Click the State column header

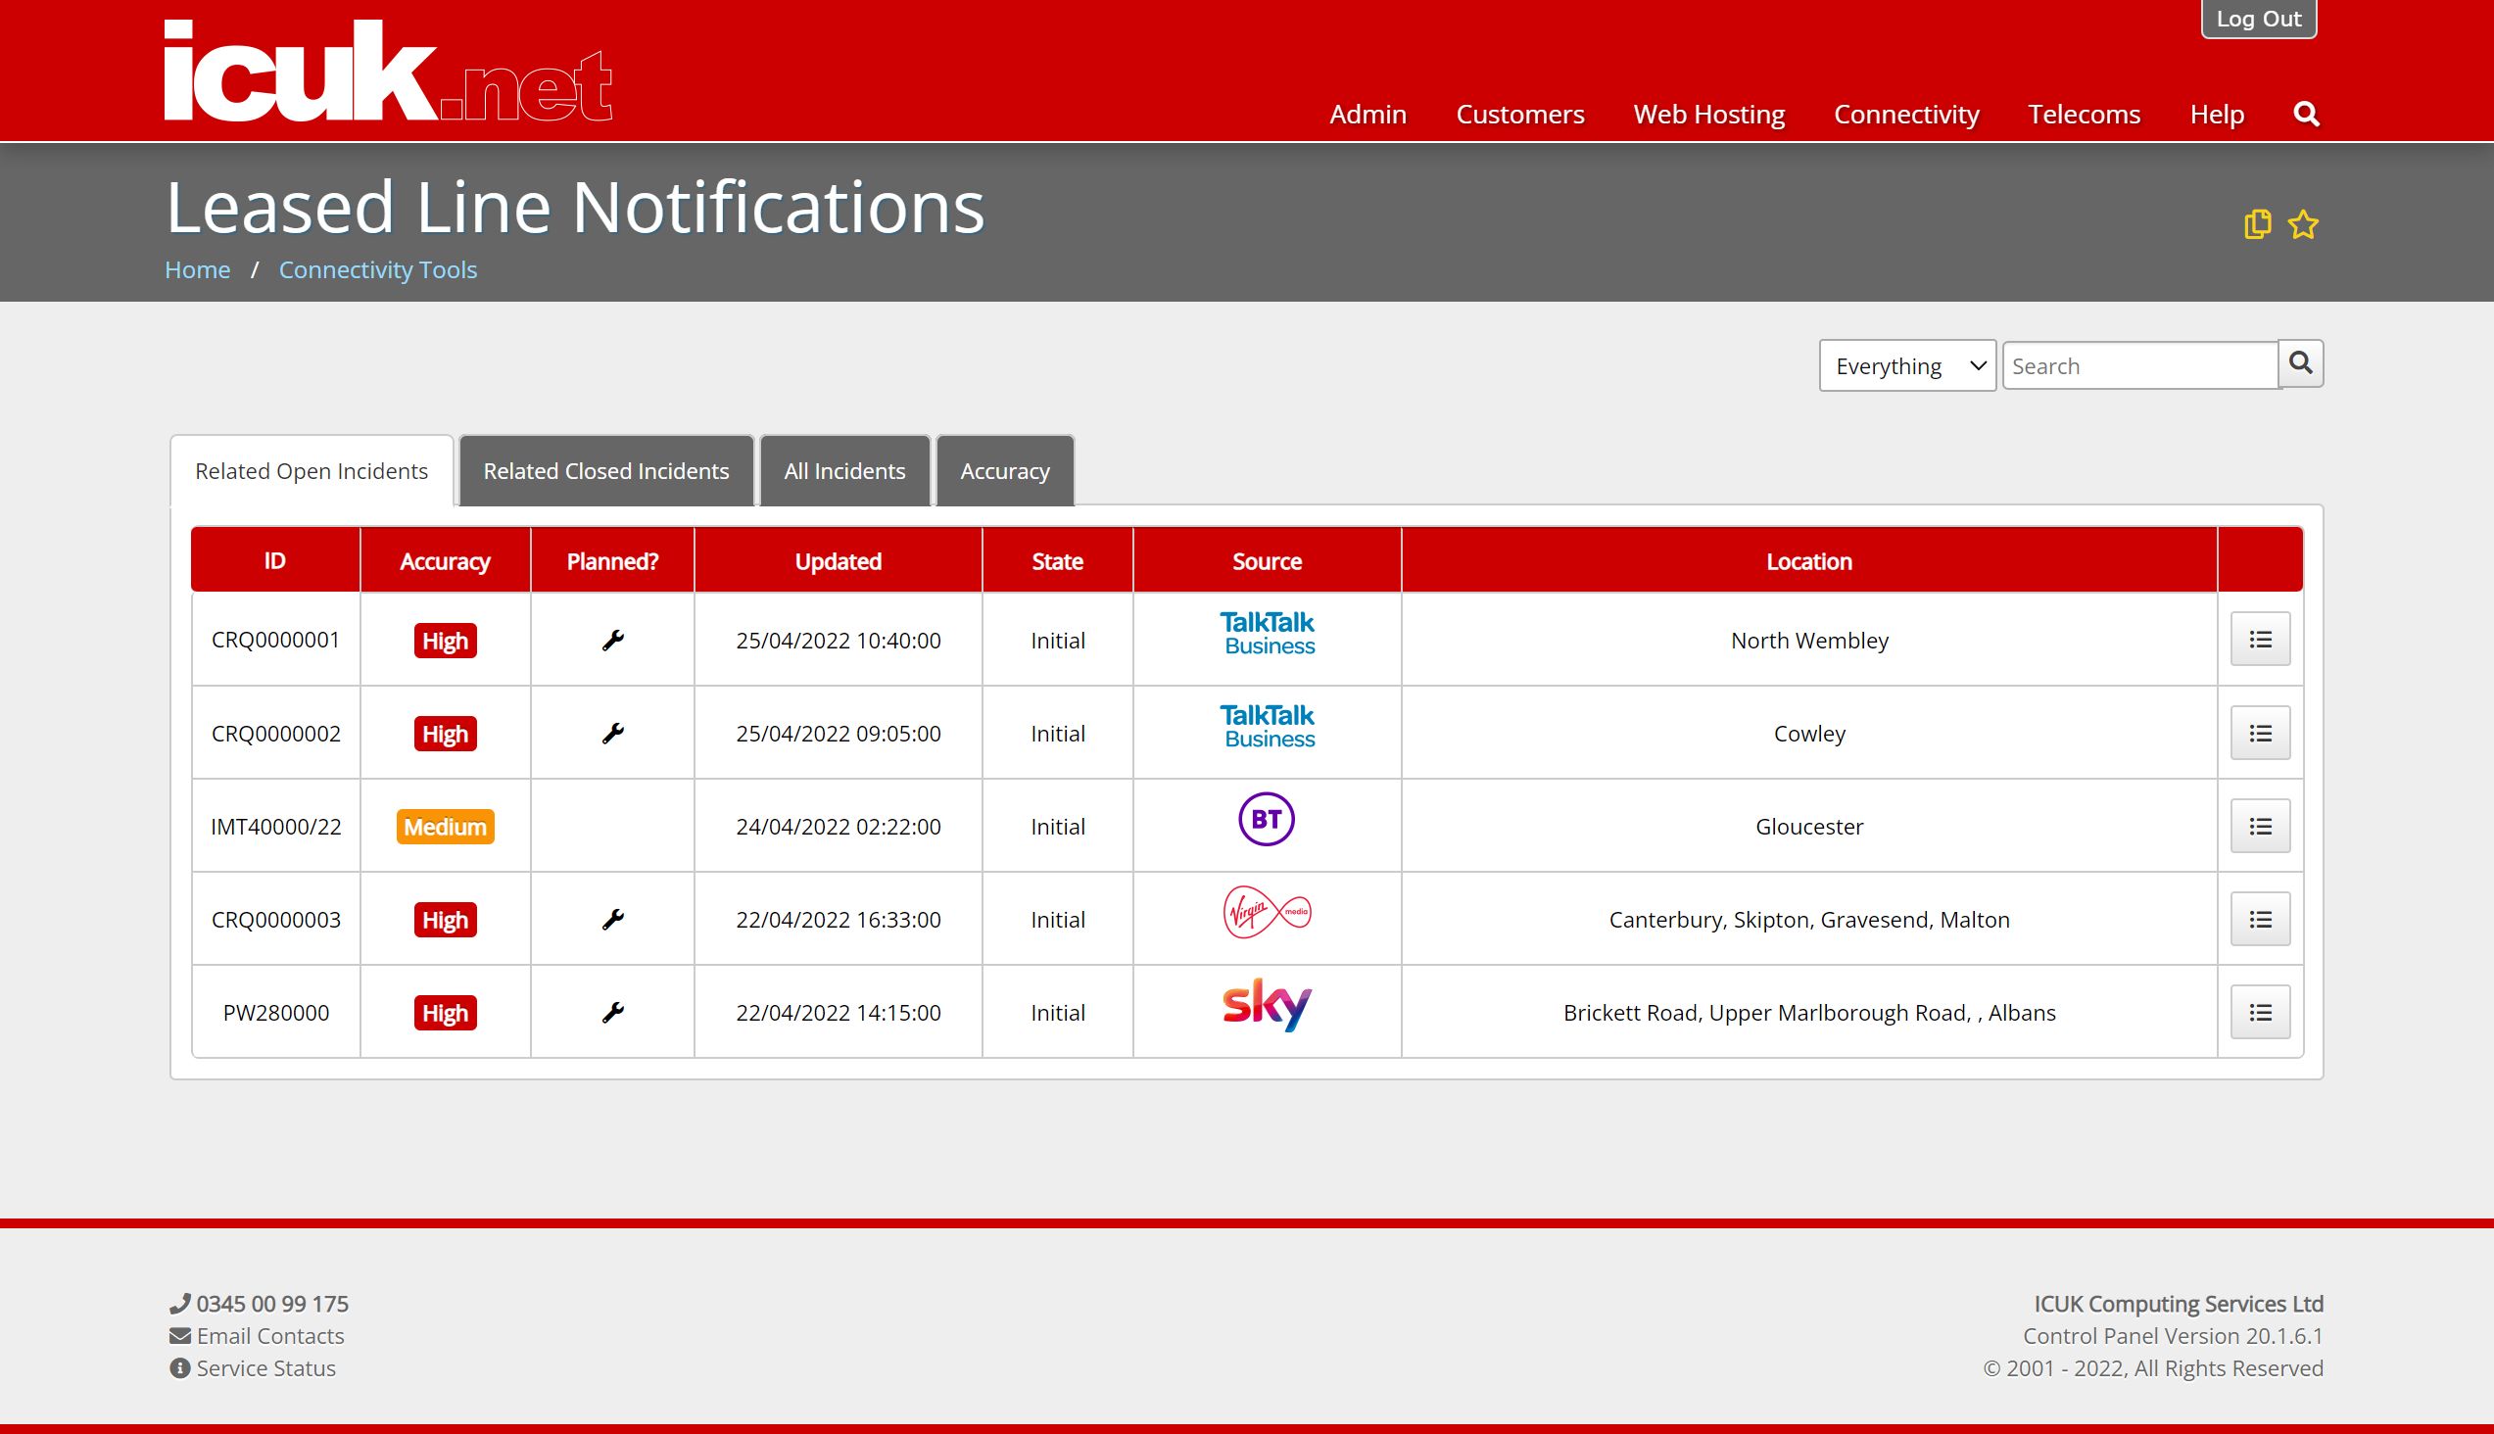[1057, 561]
